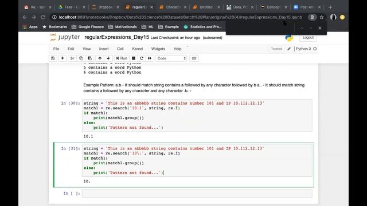Click output text 10.1
Image resolution: width=367 pixels, height=206 pixels.
(88, 136)
